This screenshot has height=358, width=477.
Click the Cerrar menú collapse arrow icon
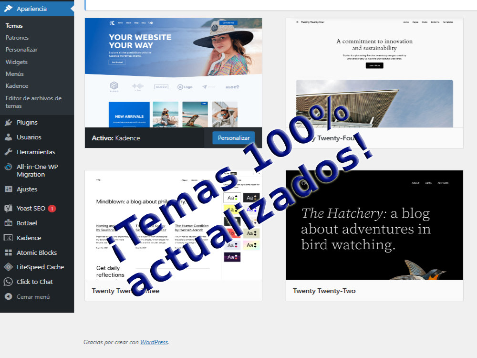[x=9, y=296]
